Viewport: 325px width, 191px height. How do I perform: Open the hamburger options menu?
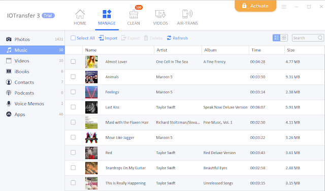click(x=284, y=7)
